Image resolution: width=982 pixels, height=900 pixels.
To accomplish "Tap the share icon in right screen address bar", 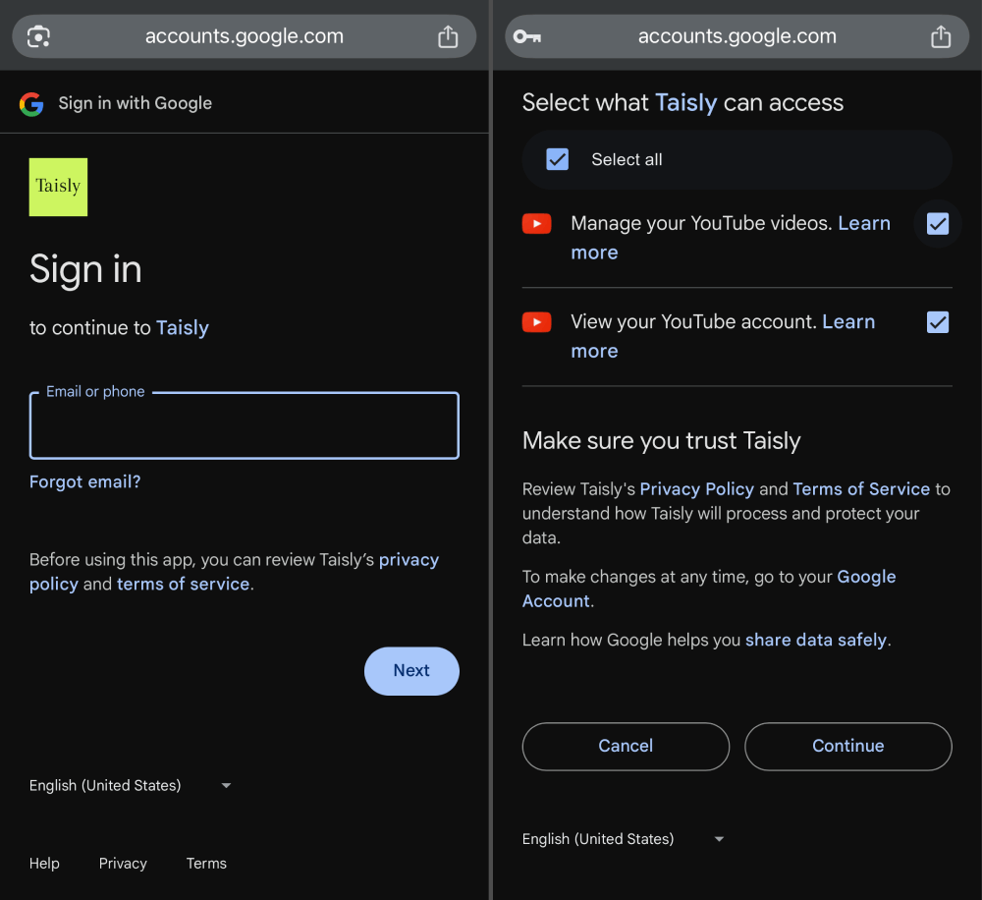I will coord(941,36).
